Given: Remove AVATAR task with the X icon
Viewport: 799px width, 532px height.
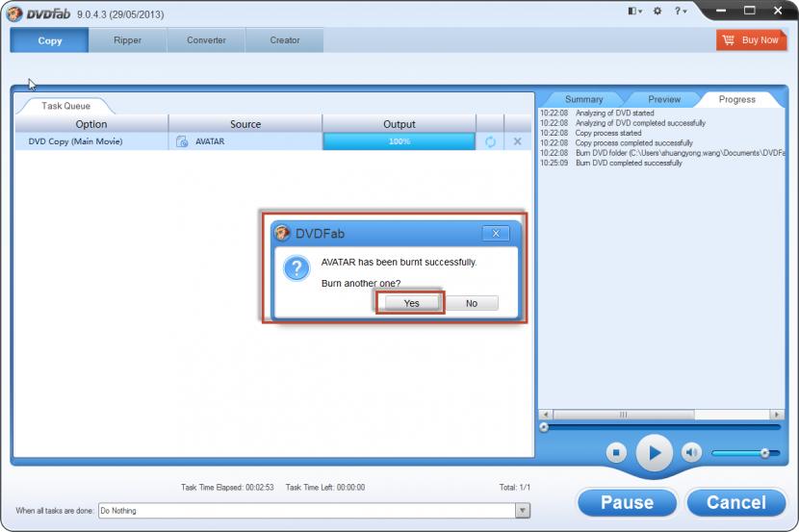Looking at the screenshot, I should tap(517, 141).
